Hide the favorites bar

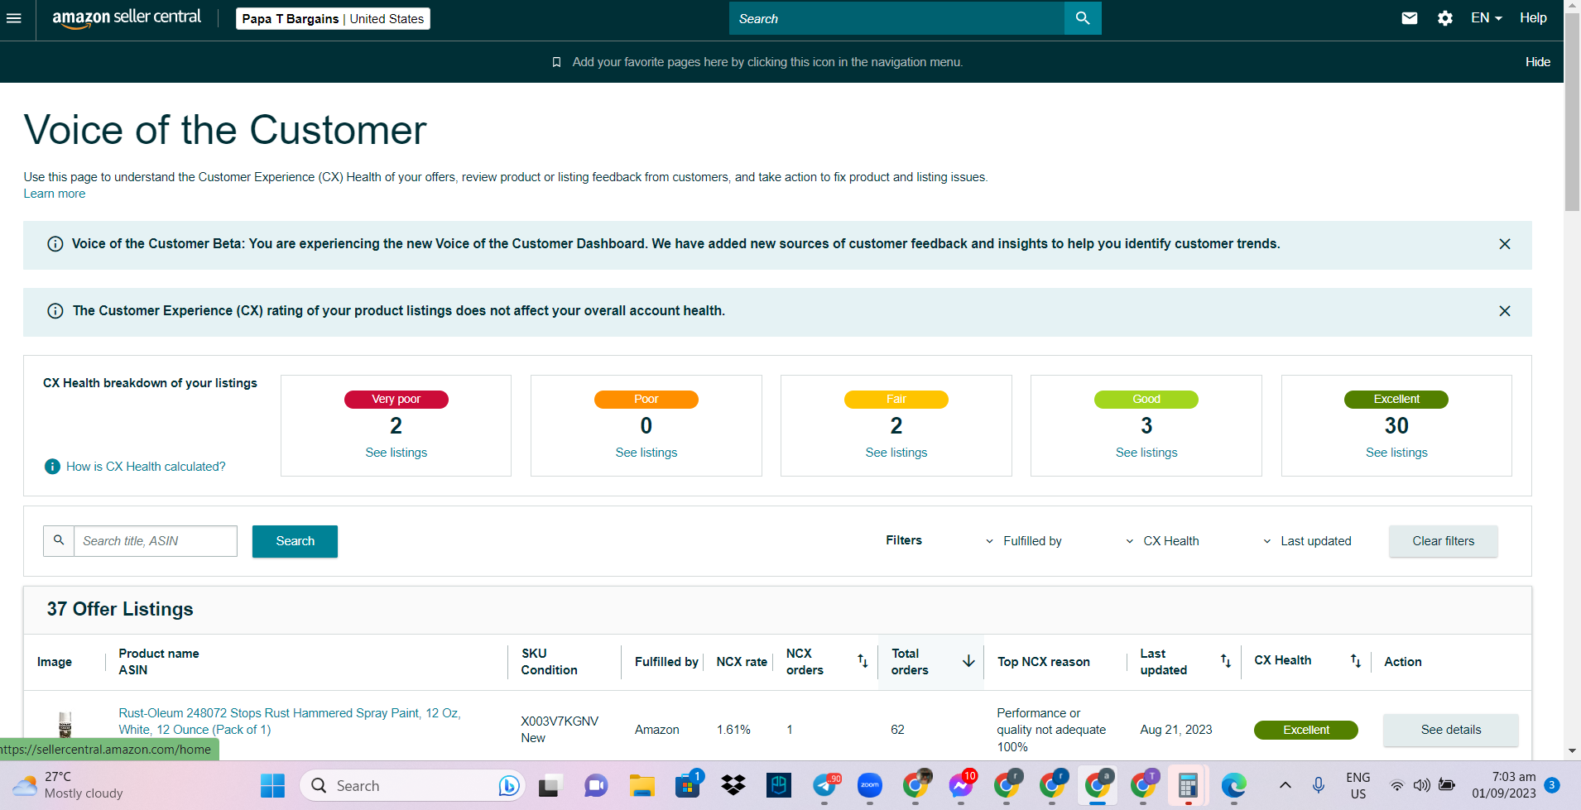[1538, 62]
